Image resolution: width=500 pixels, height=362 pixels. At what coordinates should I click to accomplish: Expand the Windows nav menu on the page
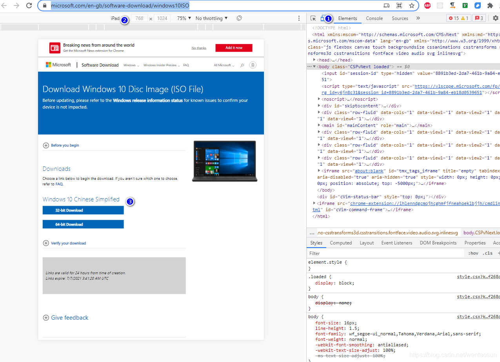131,65
